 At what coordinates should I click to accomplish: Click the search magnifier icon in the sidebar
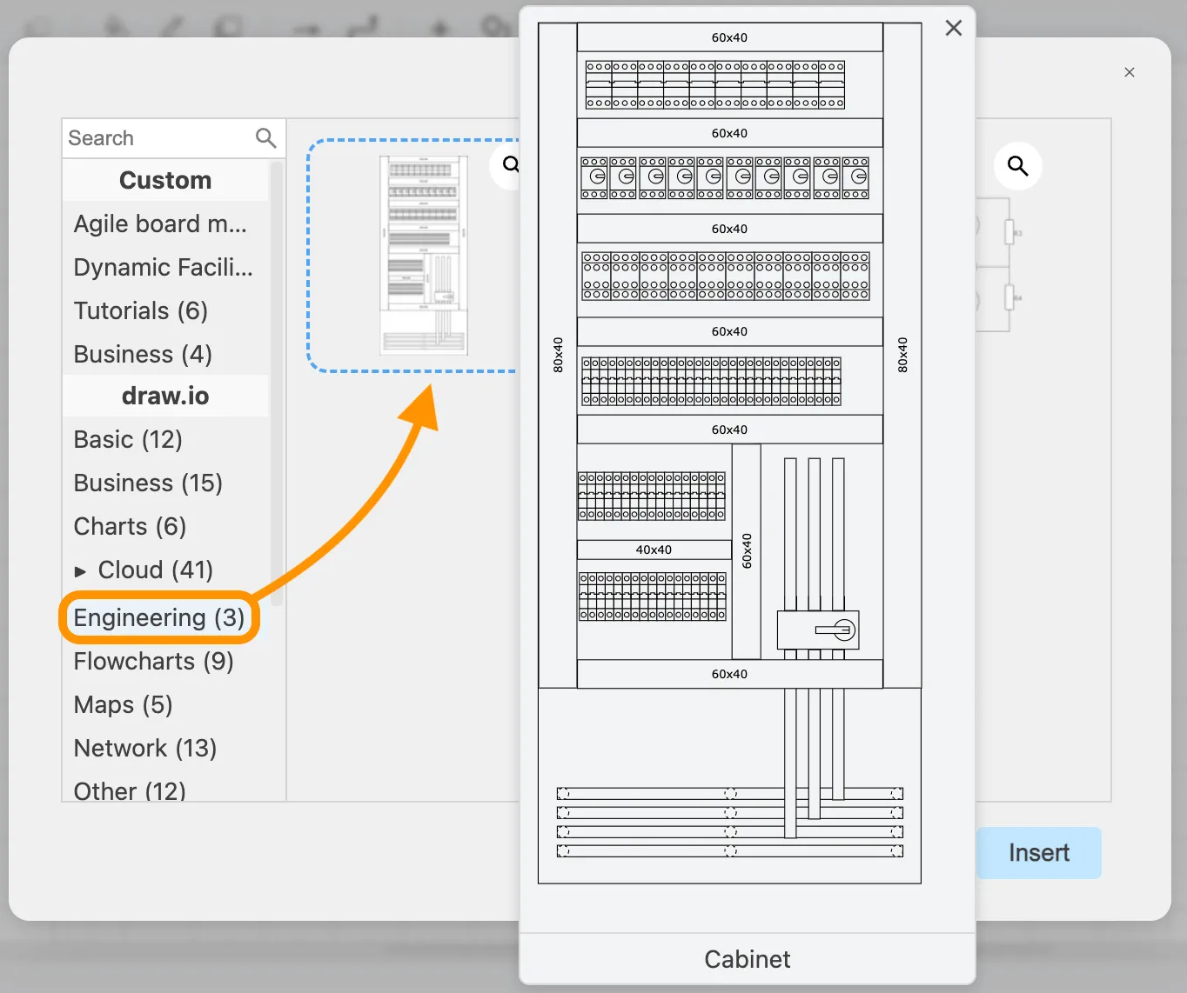pyautogui.click(x=265, y=137)
